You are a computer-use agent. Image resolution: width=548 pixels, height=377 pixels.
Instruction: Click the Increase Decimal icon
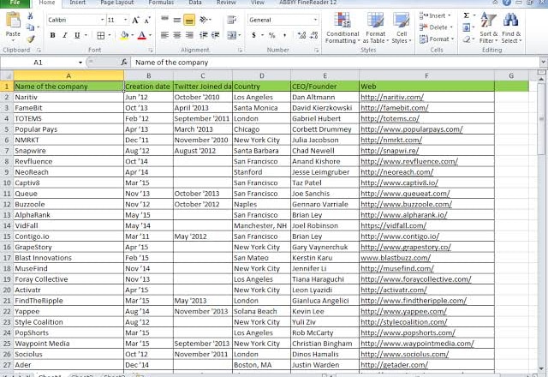click(301, 35)
